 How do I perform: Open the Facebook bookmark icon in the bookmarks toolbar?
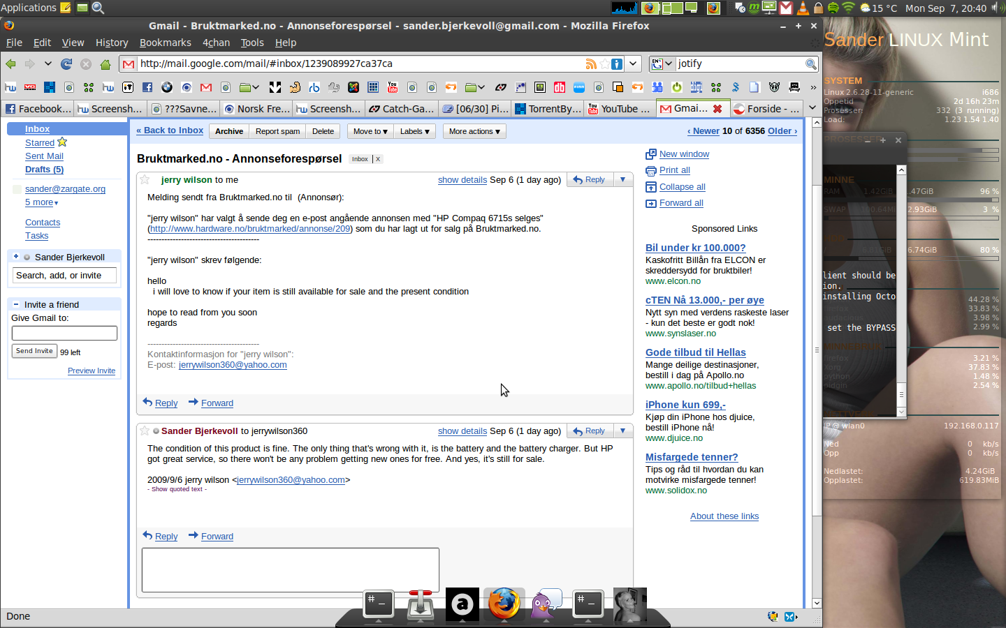pos(147,87)
